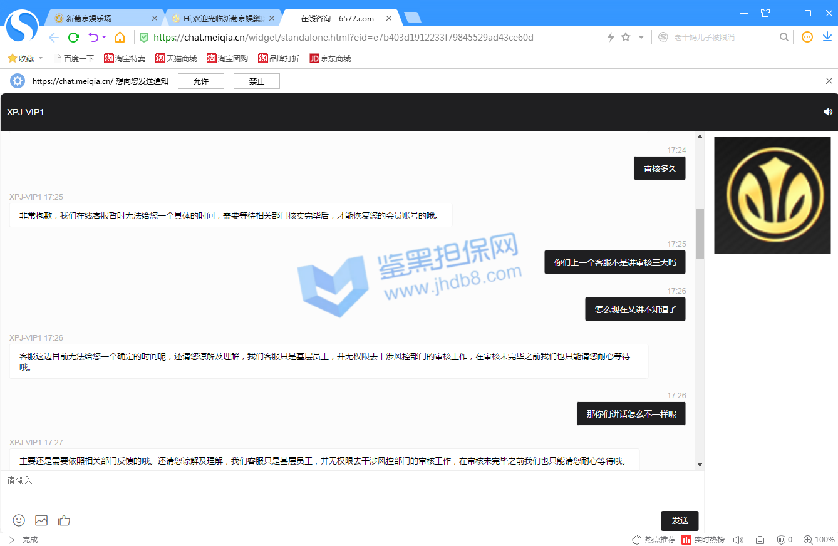Bookmark the page with the star icon
This screenshot has width=838, height=546.
point(626,38)
